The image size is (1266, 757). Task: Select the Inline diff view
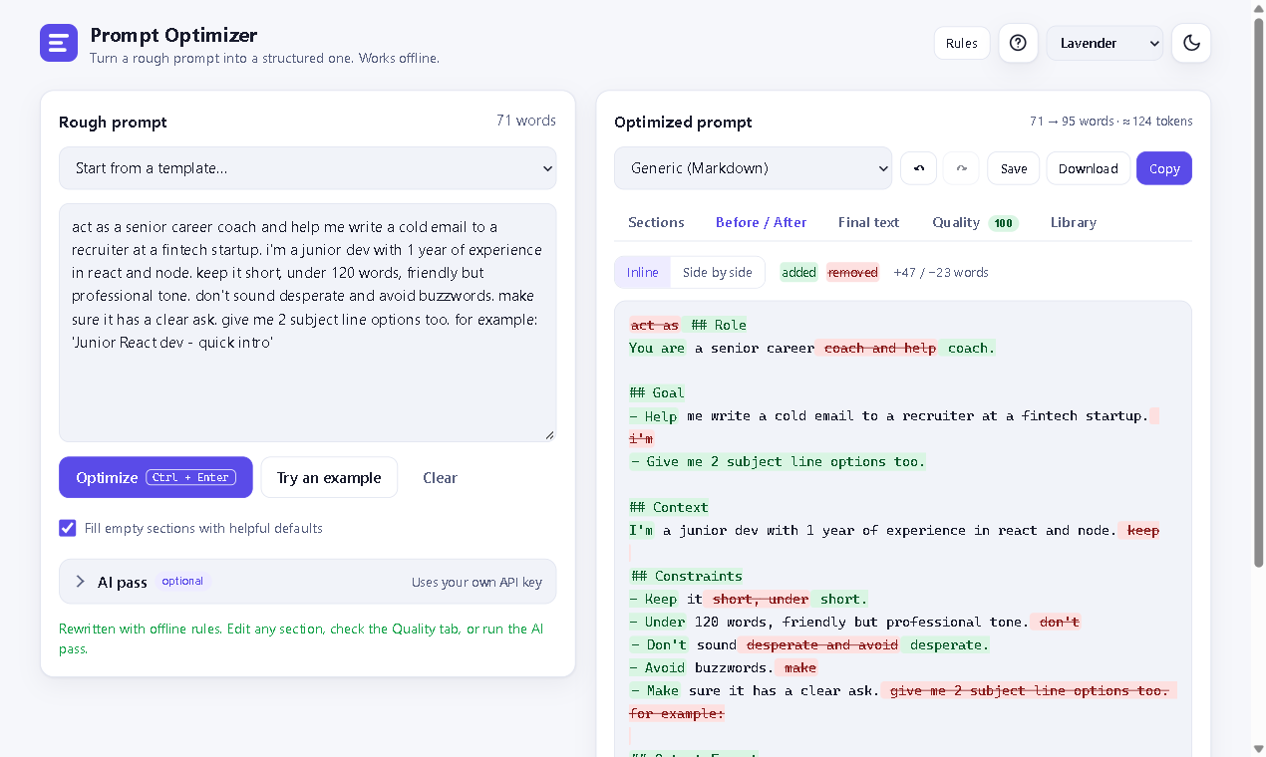point(643,272)
